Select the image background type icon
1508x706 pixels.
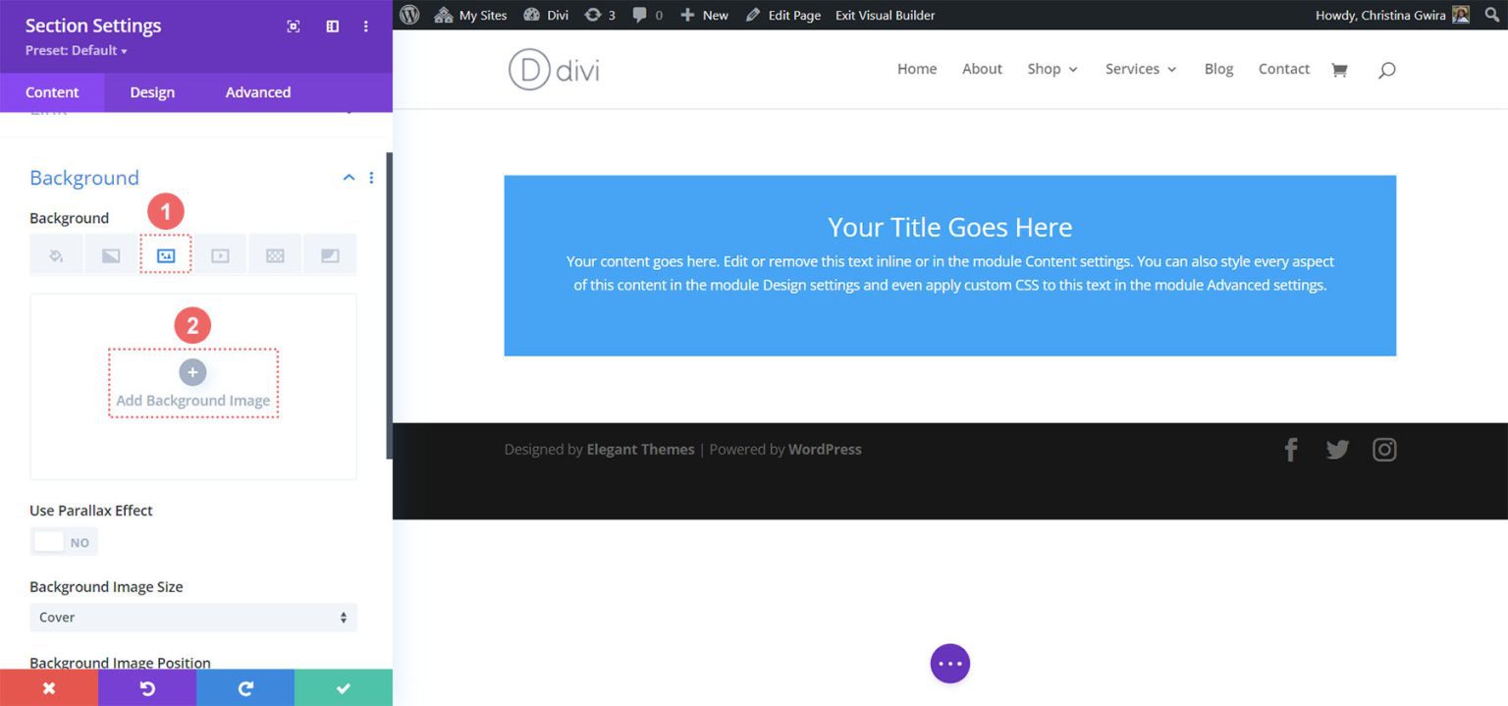164,253
